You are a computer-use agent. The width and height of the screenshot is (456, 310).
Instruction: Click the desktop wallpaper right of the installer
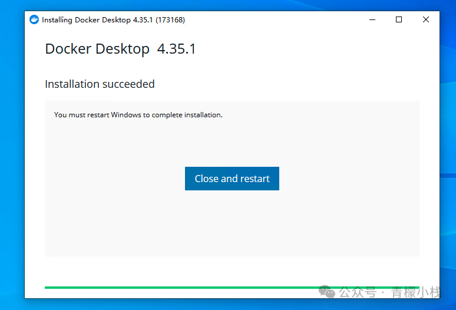click(448, 118)
